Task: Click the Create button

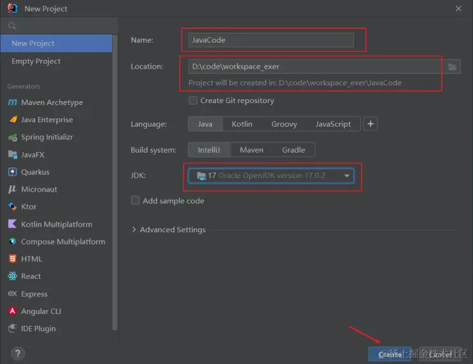Action: (x=390, y=354)
